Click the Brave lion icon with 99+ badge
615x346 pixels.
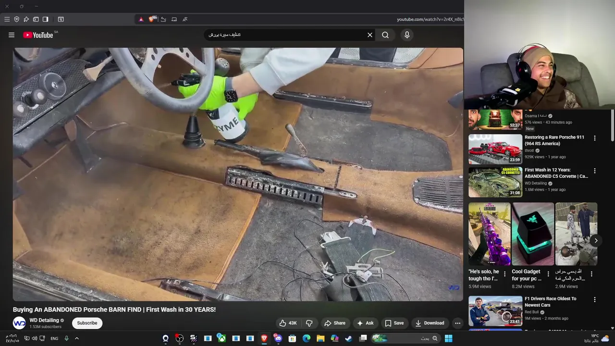[x=152, y=19]
